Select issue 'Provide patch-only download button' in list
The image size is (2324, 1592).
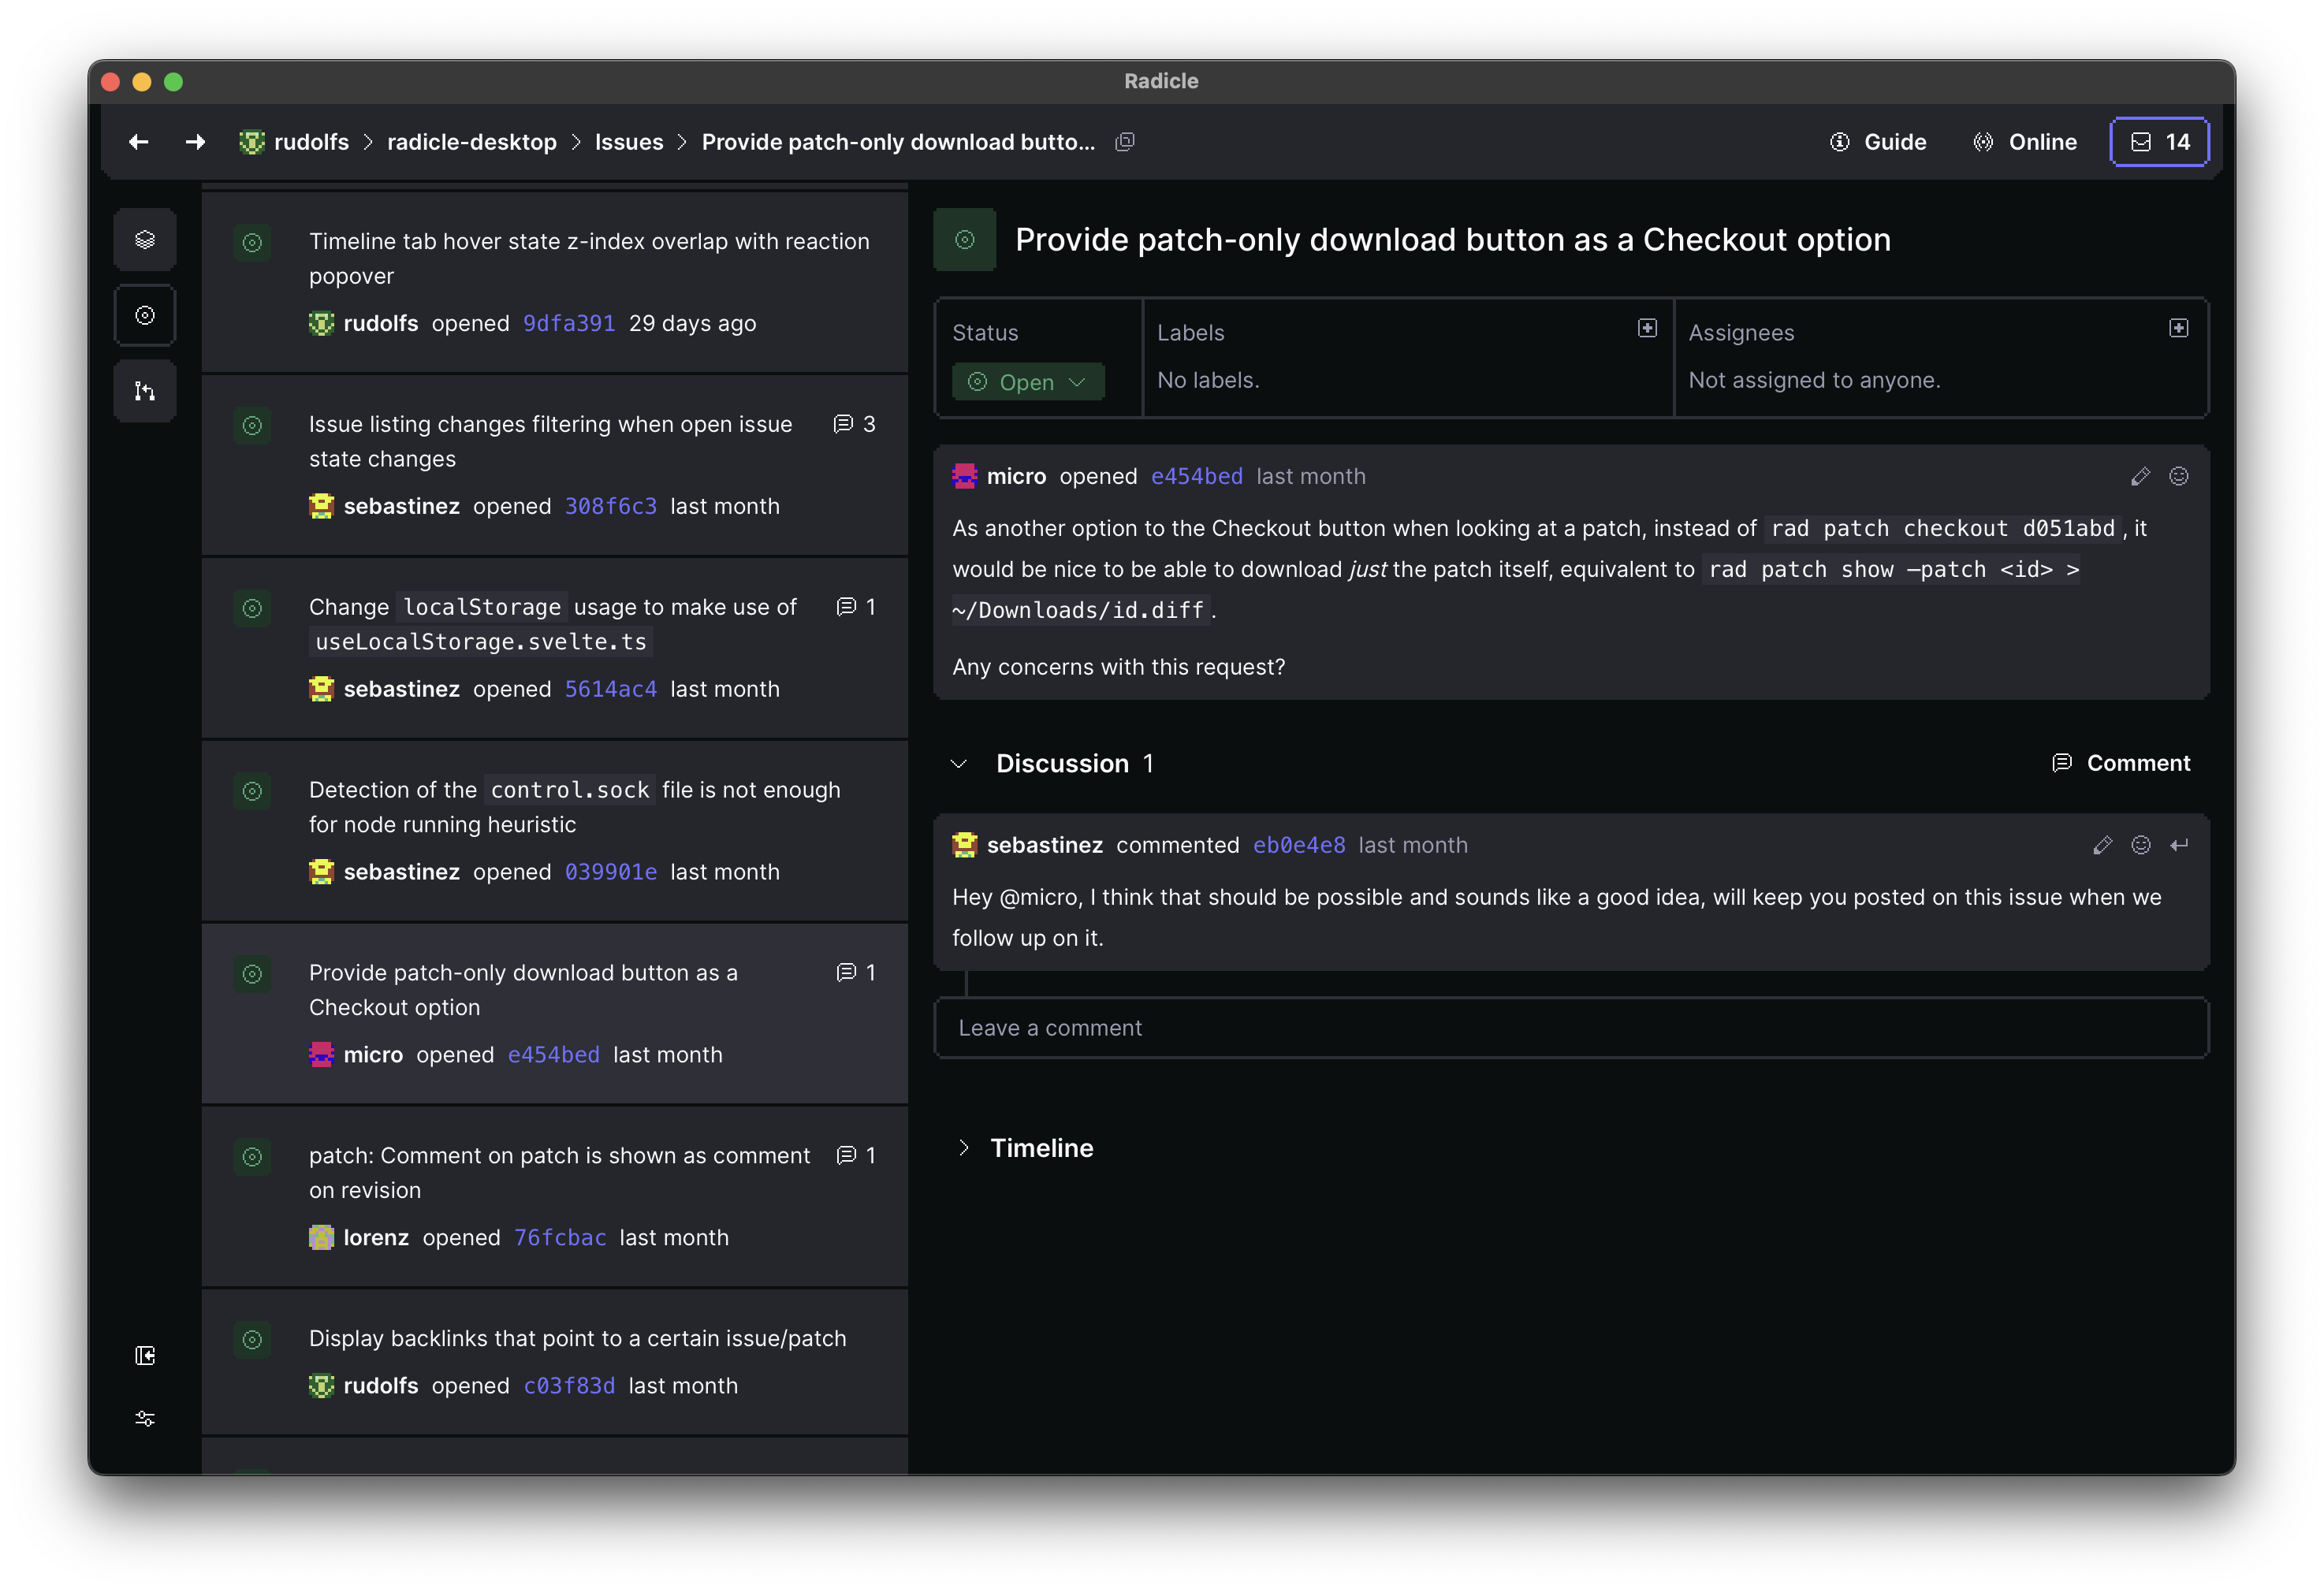coord(555,1014)
